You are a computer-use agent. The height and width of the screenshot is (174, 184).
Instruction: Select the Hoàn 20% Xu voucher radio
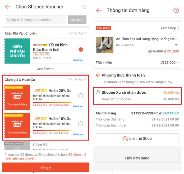80,96
